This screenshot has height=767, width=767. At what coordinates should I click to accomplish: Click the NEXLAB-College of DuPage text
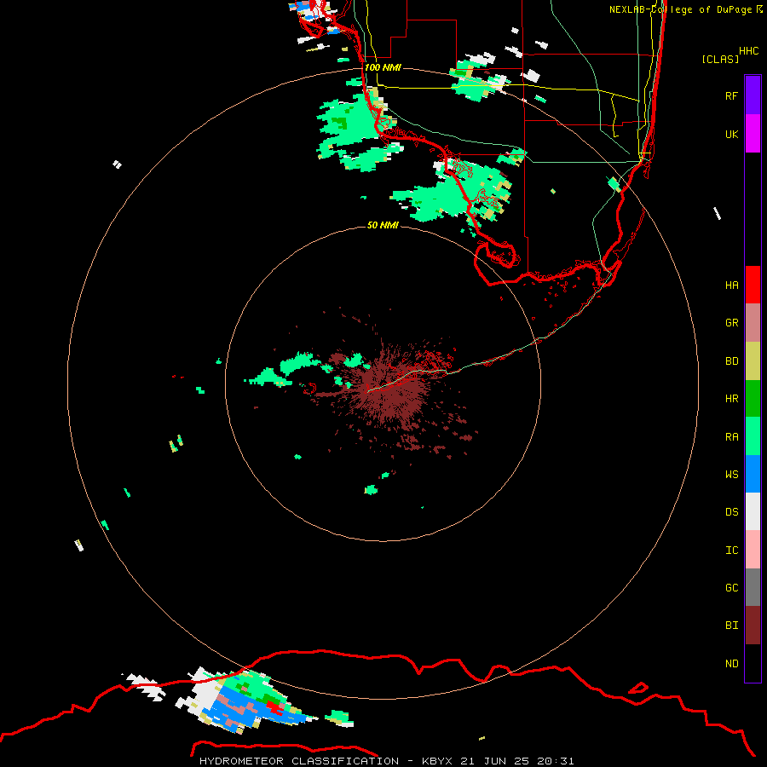point(680,9)
